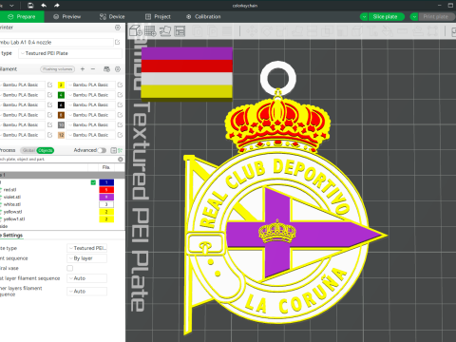Click the Add cube/model toolbar icon
Image resolution: width=456 pixels, height=342 pixels.
tap(136, 30)
